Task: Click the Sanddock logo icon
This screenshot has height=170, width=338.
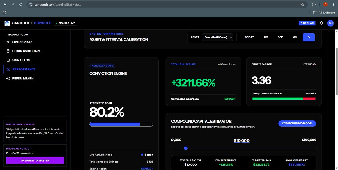Action: click(7, 23)
